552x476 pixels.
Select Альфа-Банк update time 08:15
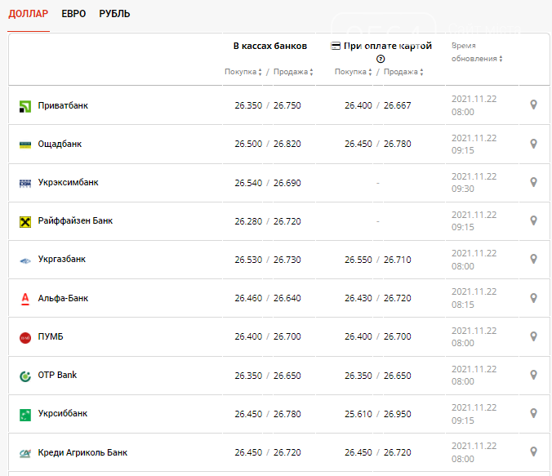(x=462, y=305)
